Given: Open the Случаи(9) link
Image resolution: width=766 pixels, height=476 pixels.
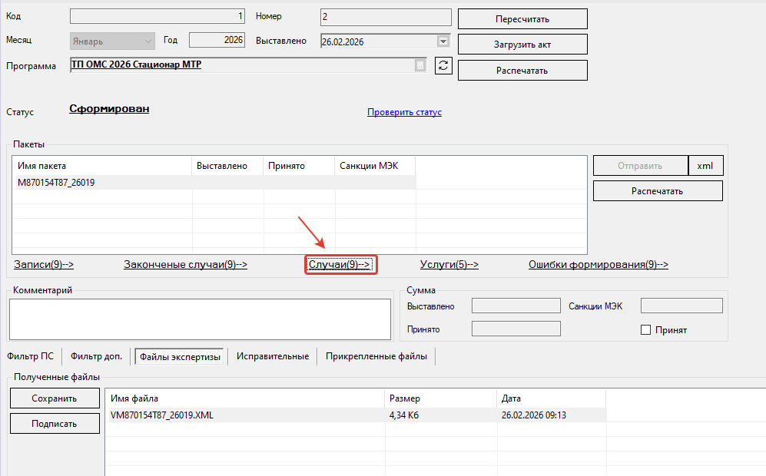Looking at the screenshot, I should tap(340, 264).
